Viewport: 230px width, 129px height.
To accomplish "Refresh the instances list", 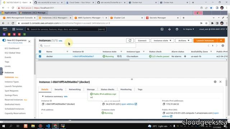I will pyautogui.click(x=130, y=40).
